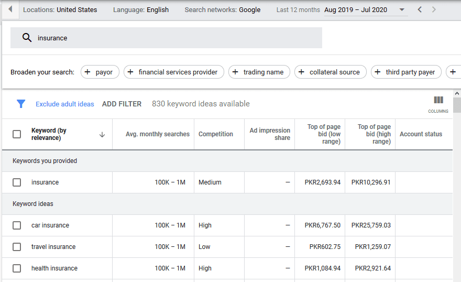Click ADD FILTER button
Image resolution: width=461 pixels, height=282 pixels.
click(122, 104)
